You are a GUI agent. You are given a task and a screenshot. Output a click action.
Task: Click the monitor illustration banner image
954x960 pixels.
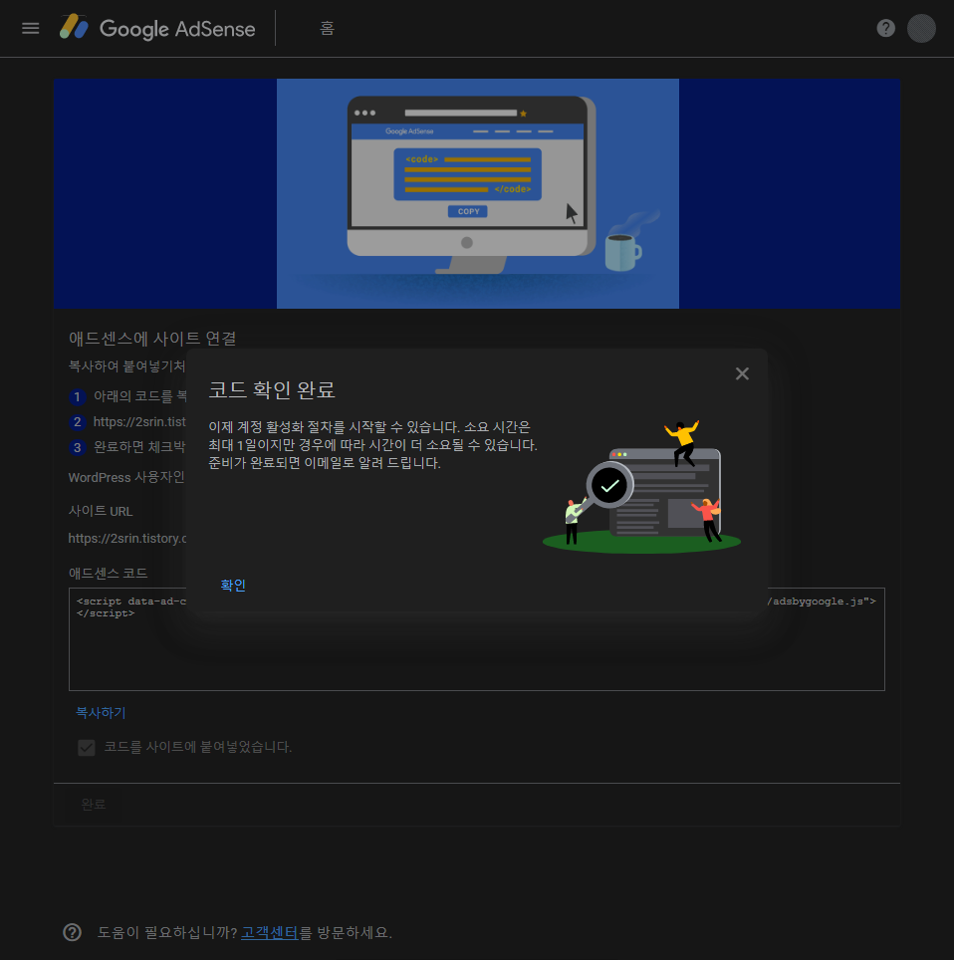(x=478, y=193)
